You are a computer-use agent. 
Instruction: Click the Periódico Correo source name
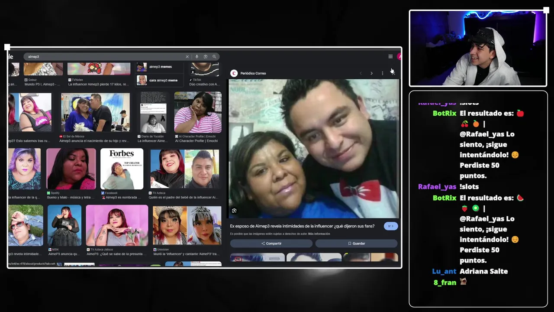(253, 73)
